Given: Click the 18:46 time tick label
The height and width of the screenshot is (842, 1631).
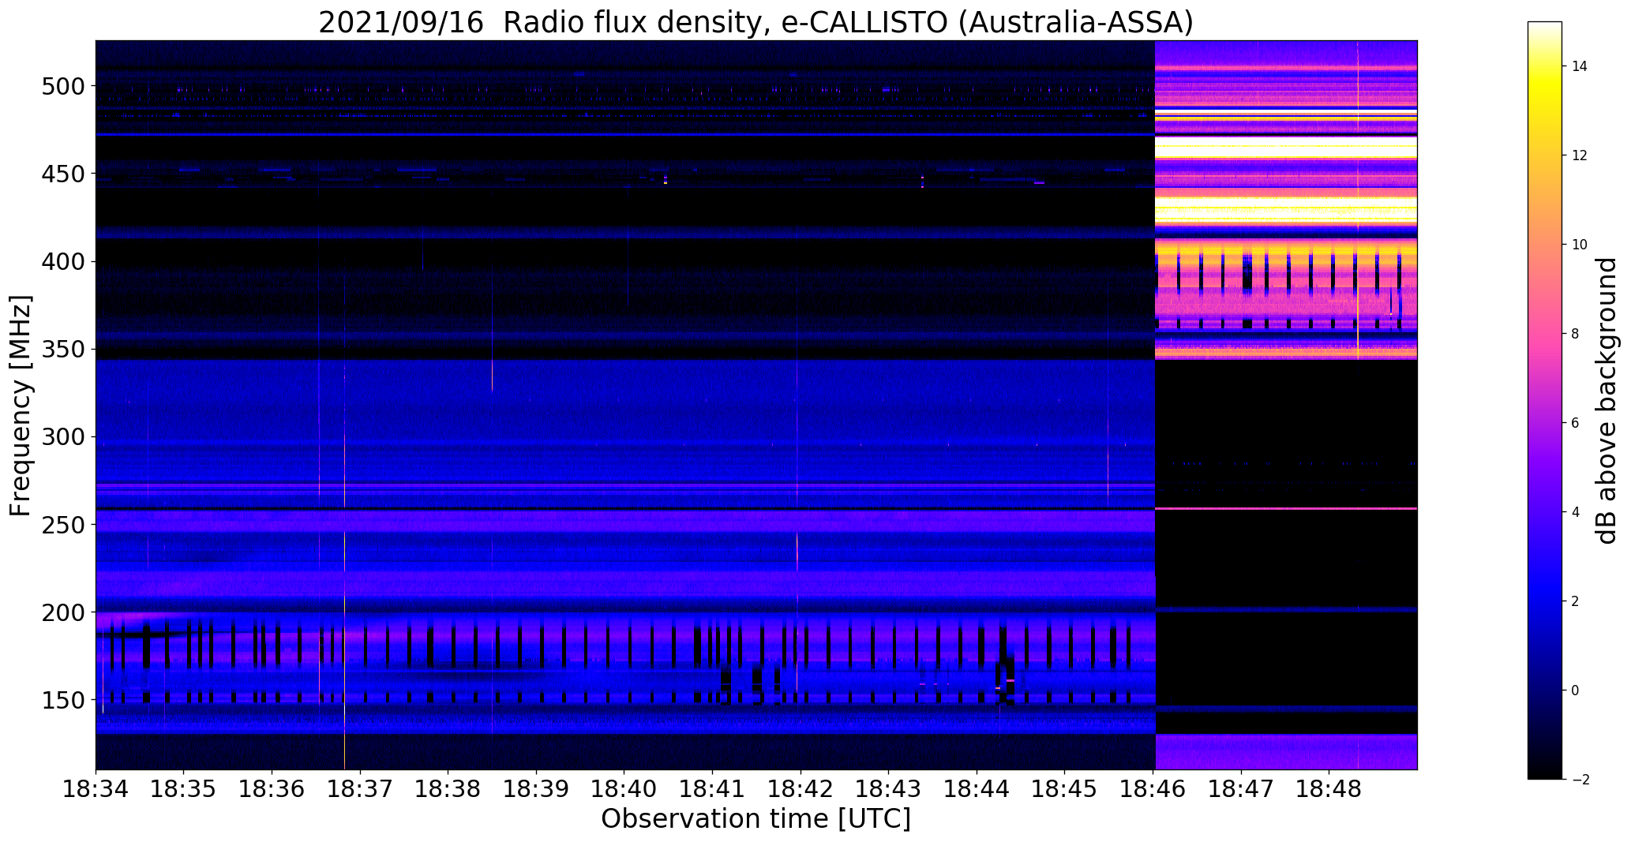Looking at the screenshot, I should coord(1153,788).
